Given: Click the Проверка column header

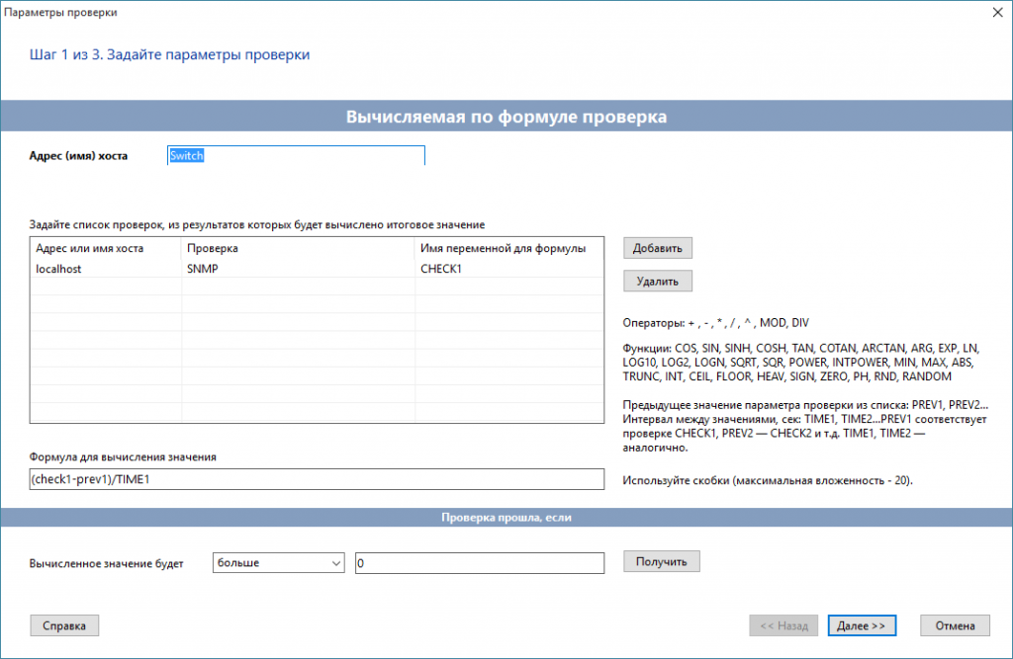Looking at the screenshot, I should (297, 248).
